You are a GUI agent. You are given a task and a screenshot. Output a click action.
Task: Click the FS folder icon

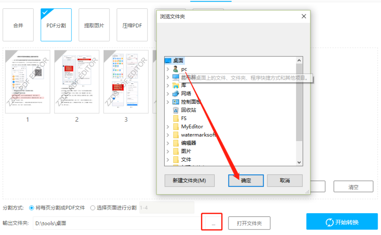click(x=176, y=118)
